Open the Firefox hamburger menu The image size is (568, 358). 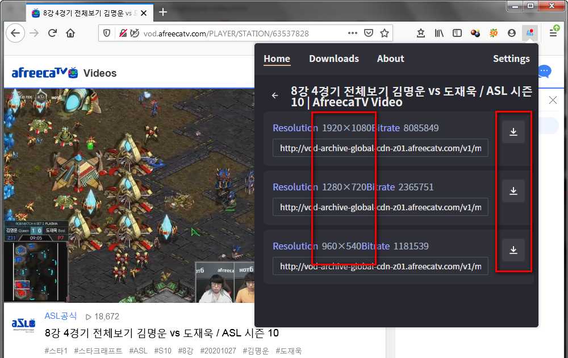553,34
